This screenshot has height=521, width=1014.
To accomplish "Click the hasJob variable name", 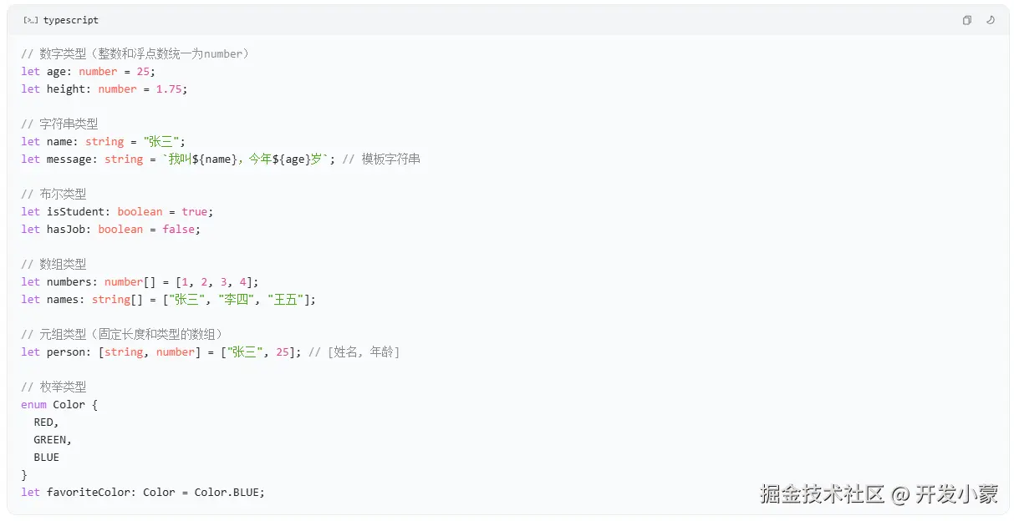I will 69,230.
